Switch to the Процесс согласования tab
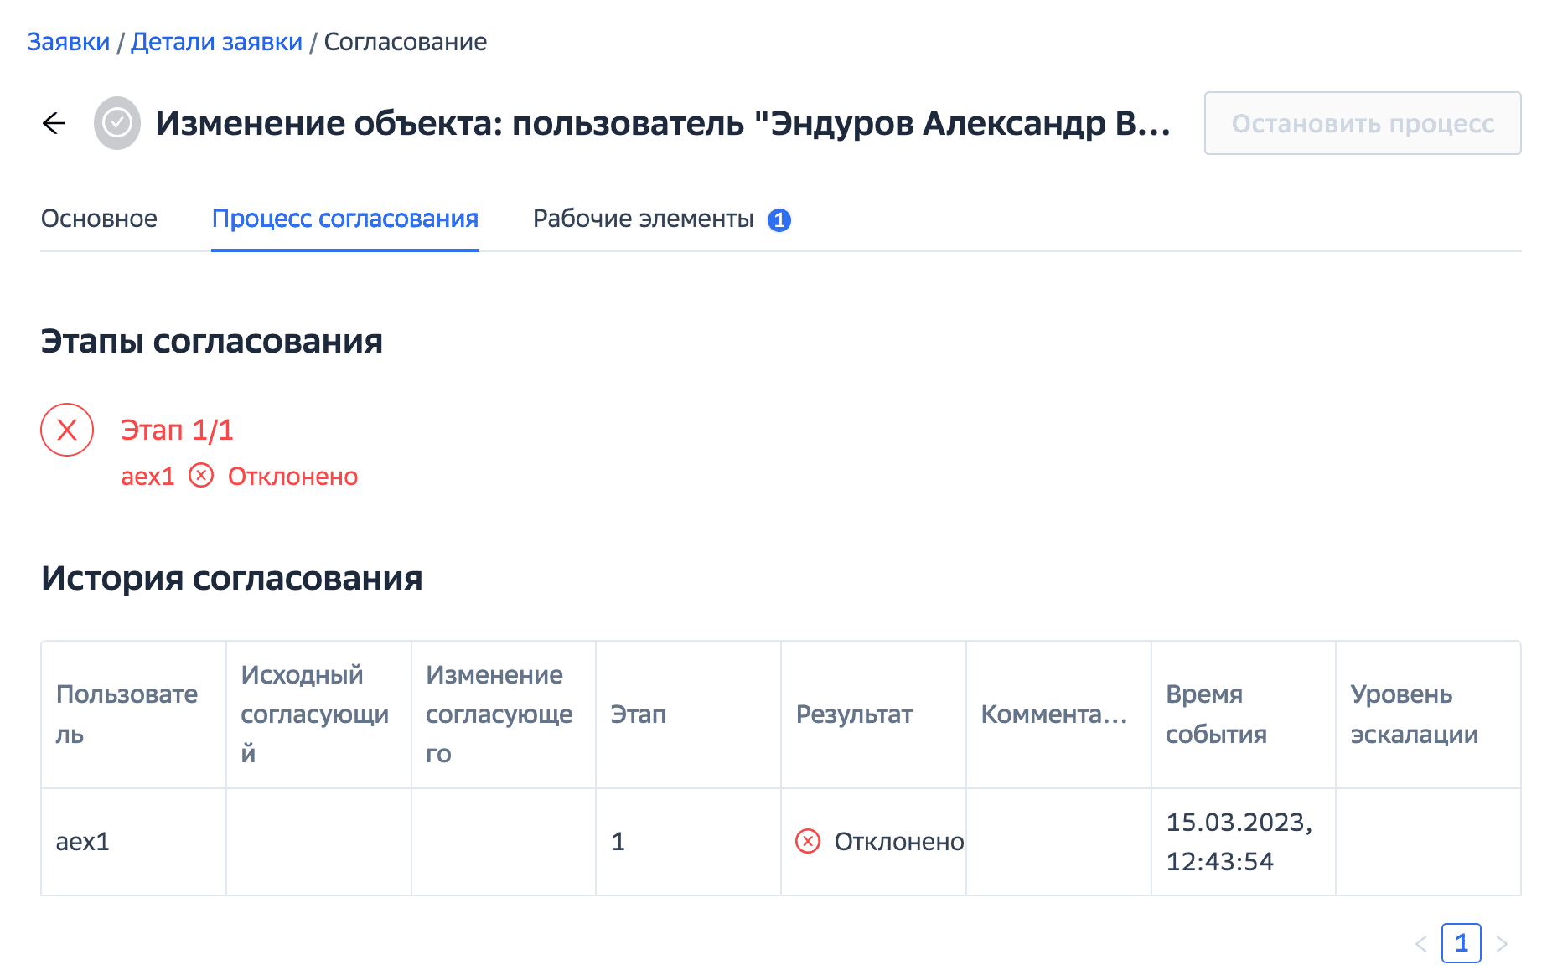This screenshot has width=1547, height=975. 345,219
